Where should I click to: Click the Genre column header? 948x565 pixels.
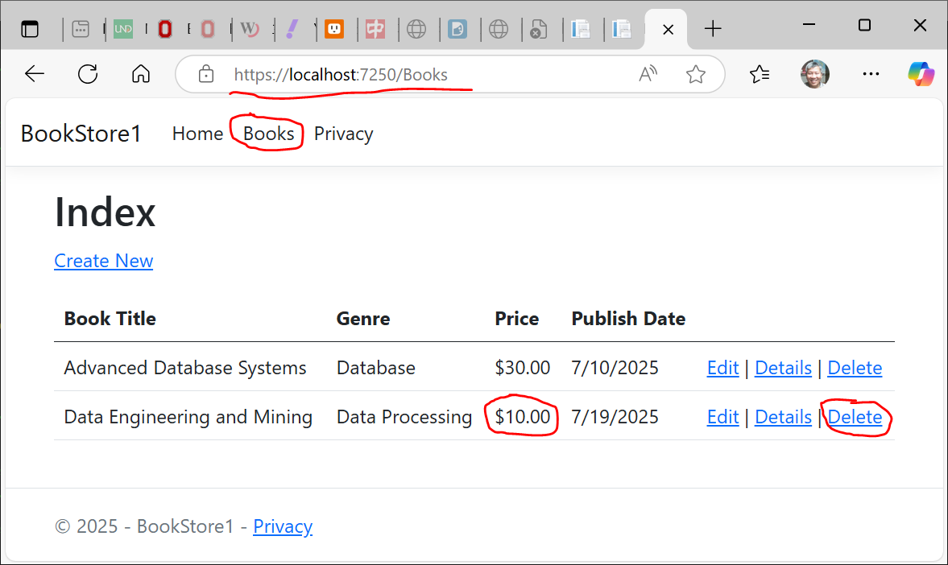point(362,319)
